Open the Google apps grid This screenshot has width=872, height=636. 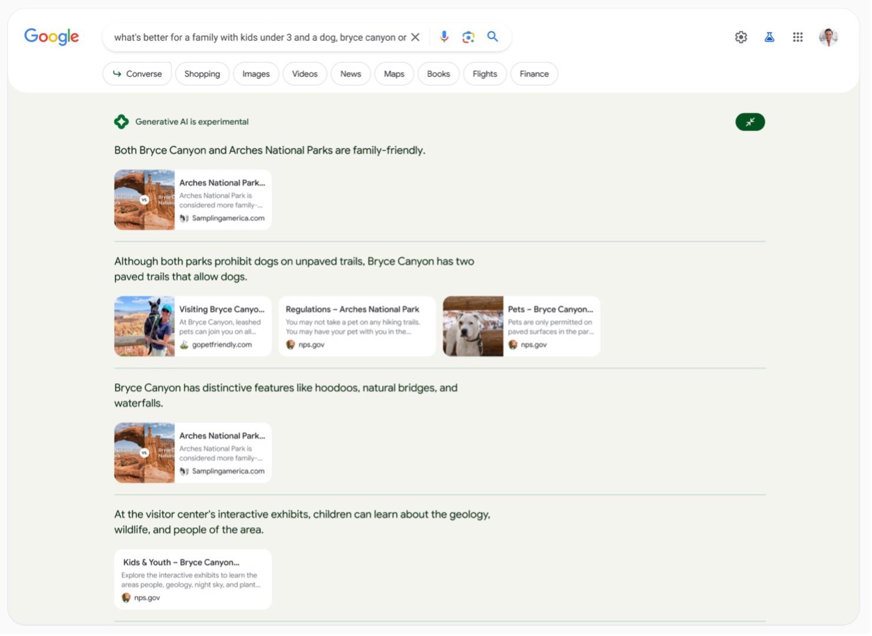[x=798, y=37]
